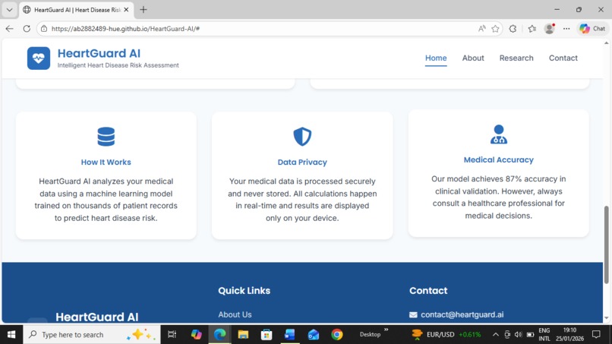This screenshot has width=612, height=344.
Task: Close the HeartGuard AI tab
Action: pos(126,10)
